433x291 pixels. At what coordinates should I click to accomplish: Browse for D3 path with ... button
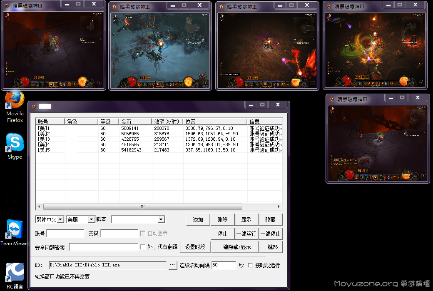[173, 265]
